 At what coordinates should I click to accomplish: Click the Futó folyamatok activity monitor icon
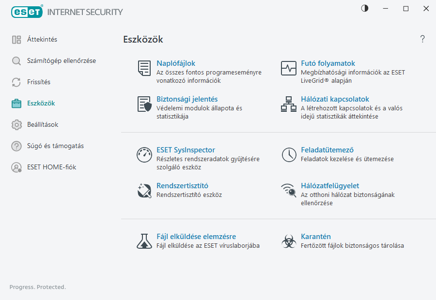click(x=288, y=68)
